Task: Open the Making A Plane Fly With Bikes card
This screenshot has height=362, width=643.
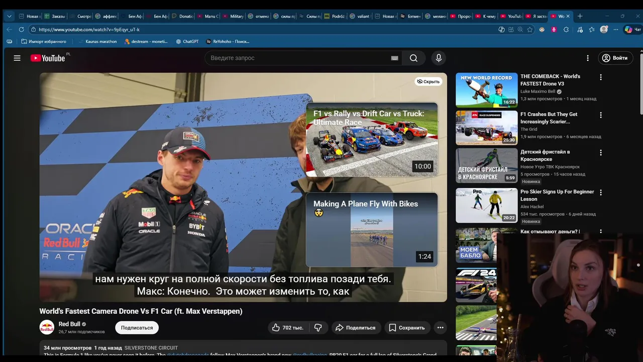Action: click(372, 230)
